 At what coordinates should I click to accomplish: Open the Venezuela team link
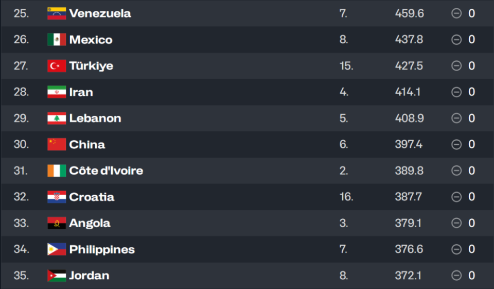tap(100, 13)
